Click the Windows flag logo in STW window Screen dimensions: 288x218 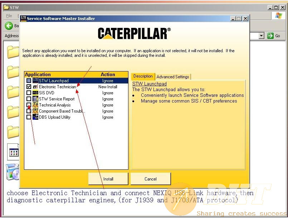pyautogui.click(x=278, y=16)
